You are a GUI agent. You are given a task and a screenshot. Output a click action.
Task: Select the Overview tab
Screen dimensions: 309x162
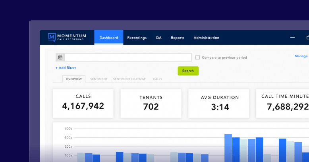(73, 79)
